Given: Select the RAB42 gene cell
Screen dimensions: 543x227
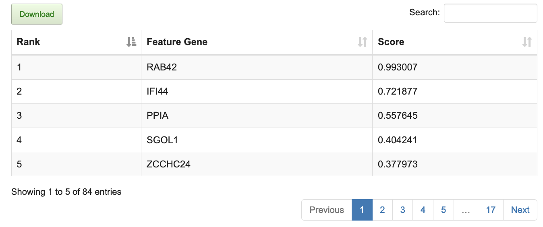Looking at the screenshot, I should point(162,67).
